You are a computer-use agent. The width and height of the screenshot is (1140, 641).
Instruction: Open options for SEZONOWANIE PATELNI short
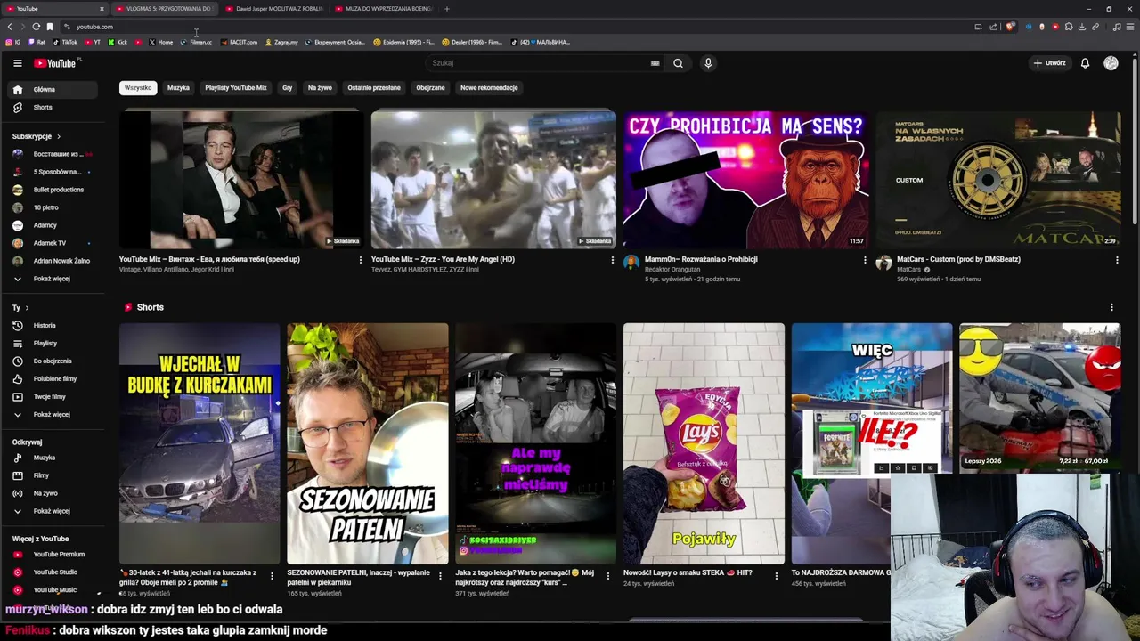(440, 576)
